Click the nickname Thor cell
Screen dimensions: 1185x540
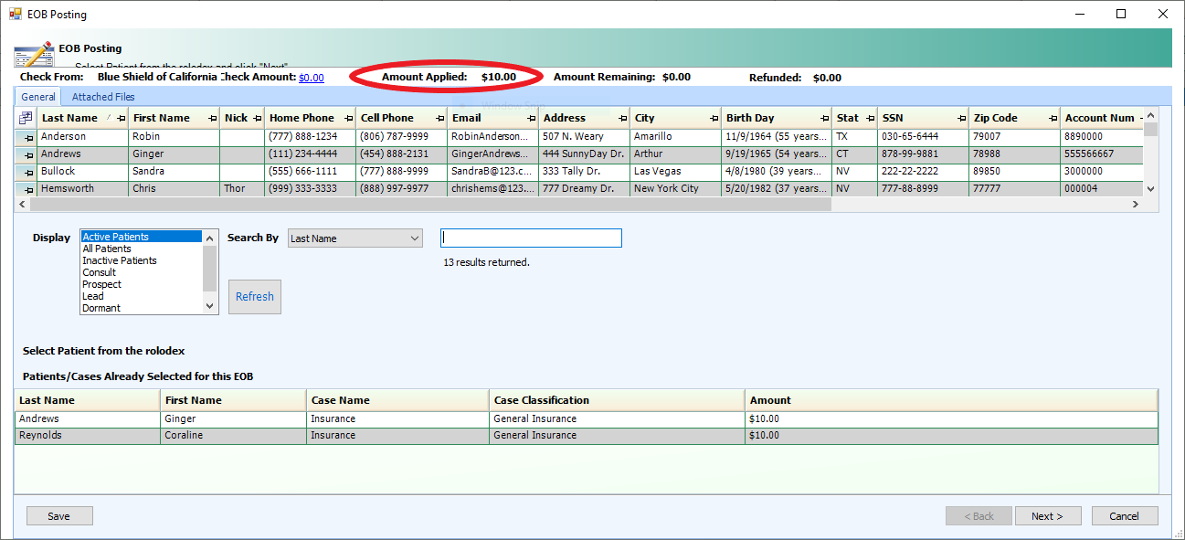pyautogui.click(x=242, y=189)
